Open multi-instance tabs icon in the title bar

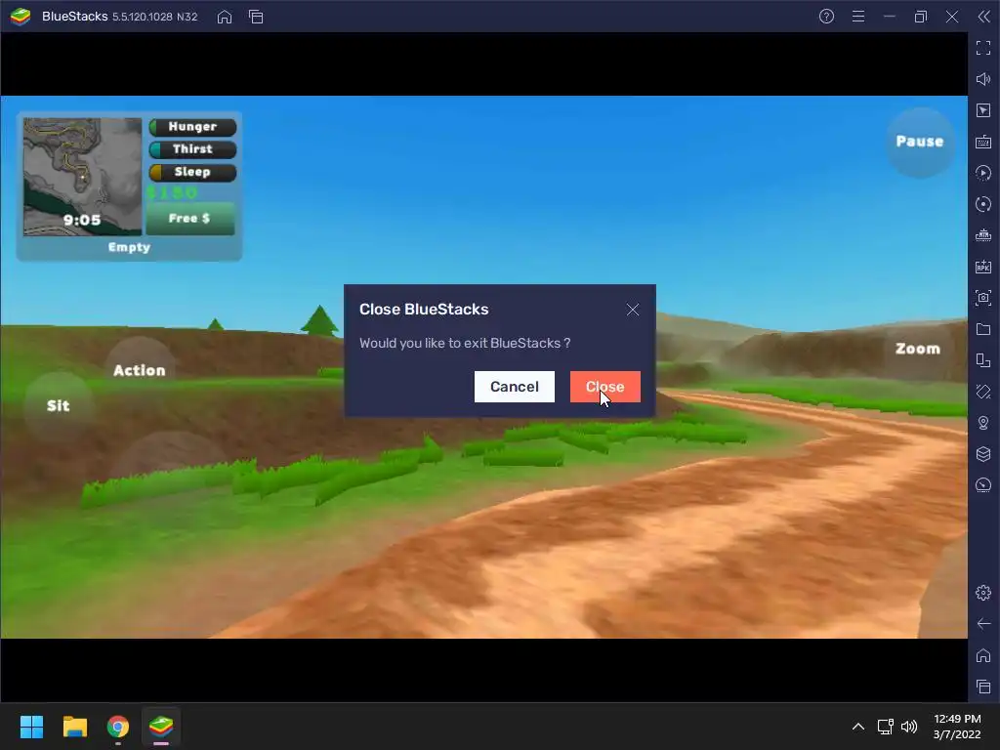coord(256,18)
